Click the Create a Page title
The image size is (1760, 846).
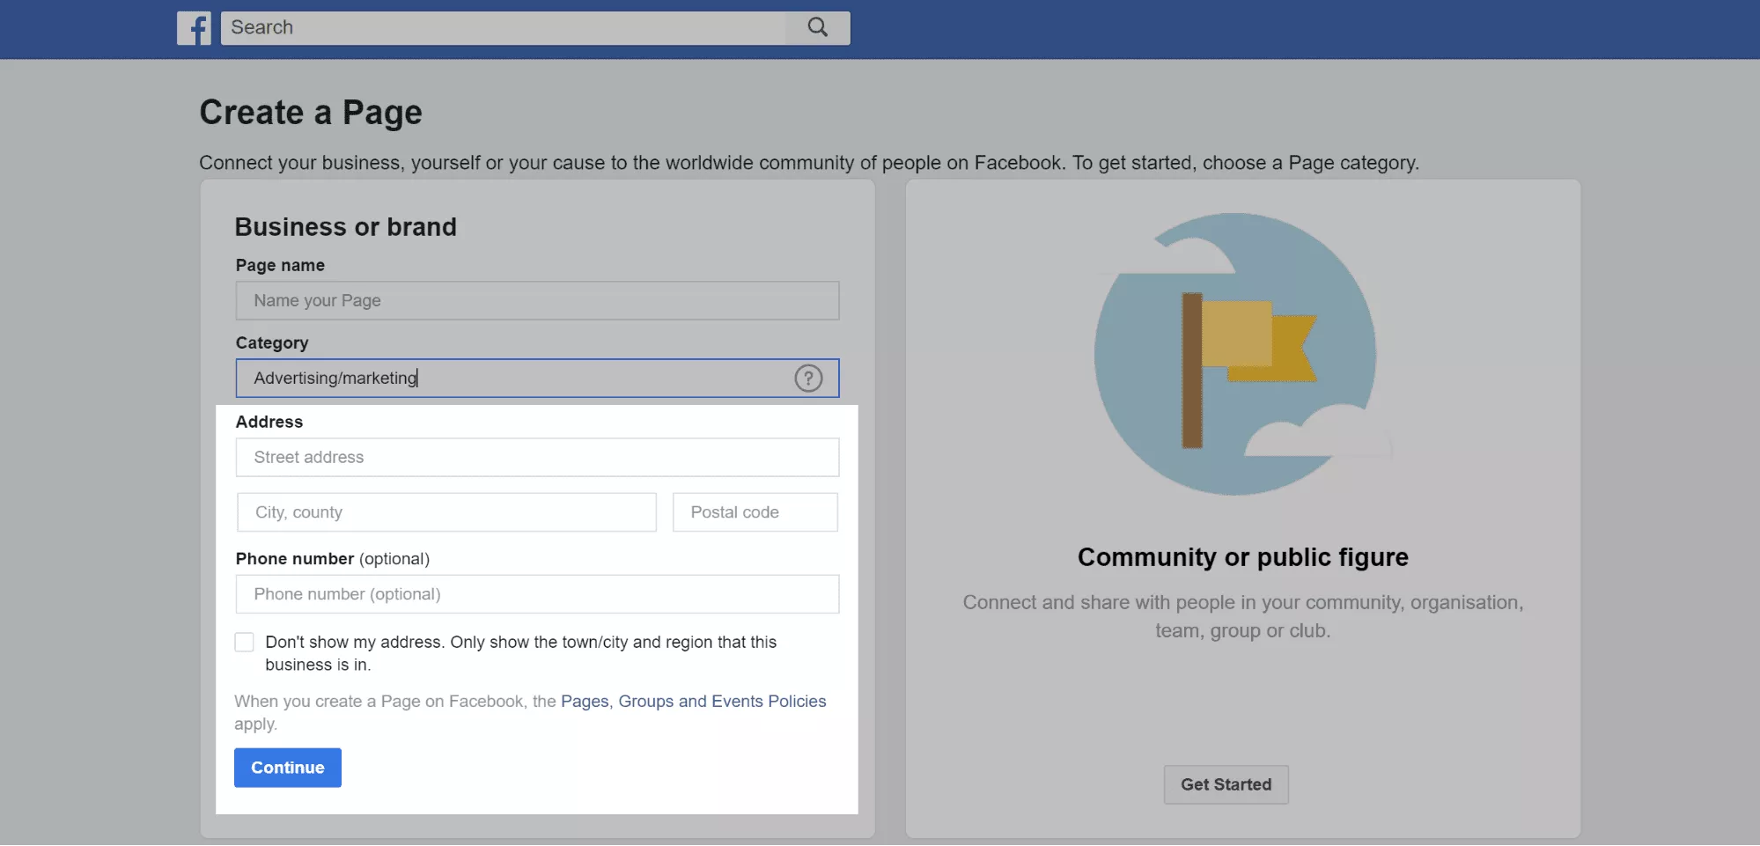pos(311,113)
